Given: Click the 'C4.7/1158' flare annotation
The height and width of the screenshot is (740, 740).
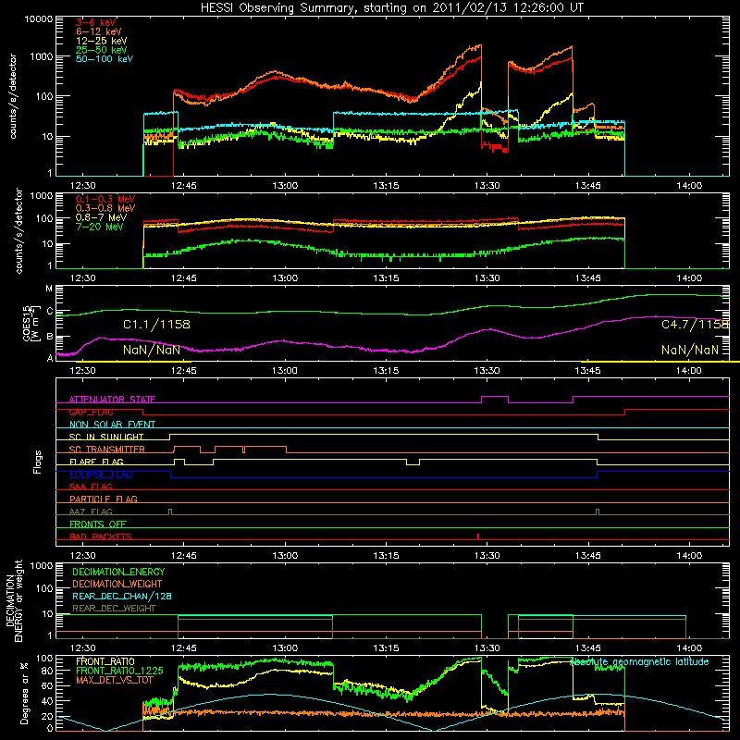Looking at the screenshot, I should coord(695,325).
